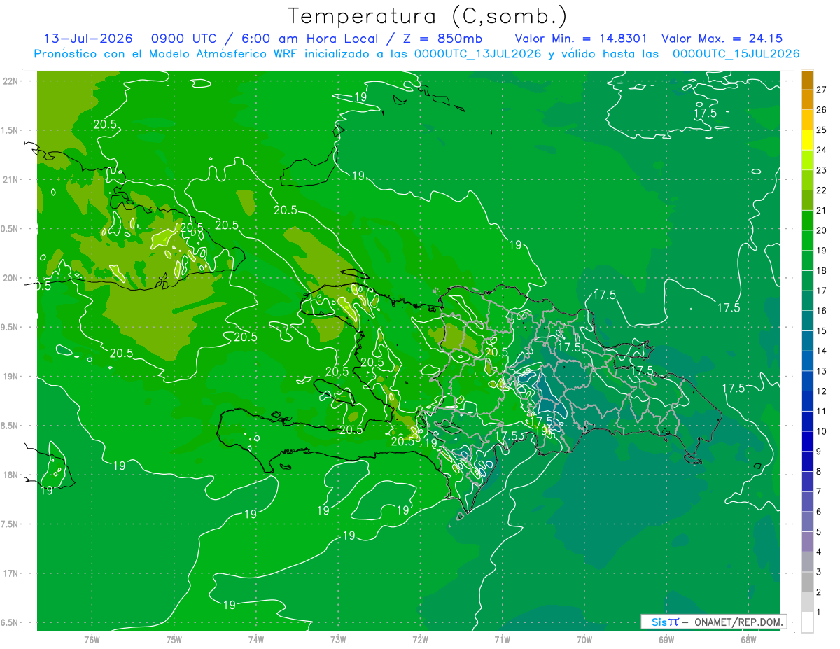This screenshot has height=649, width=840.
Task: Click the '6.5N' latitude axis label
Action: 10,622
